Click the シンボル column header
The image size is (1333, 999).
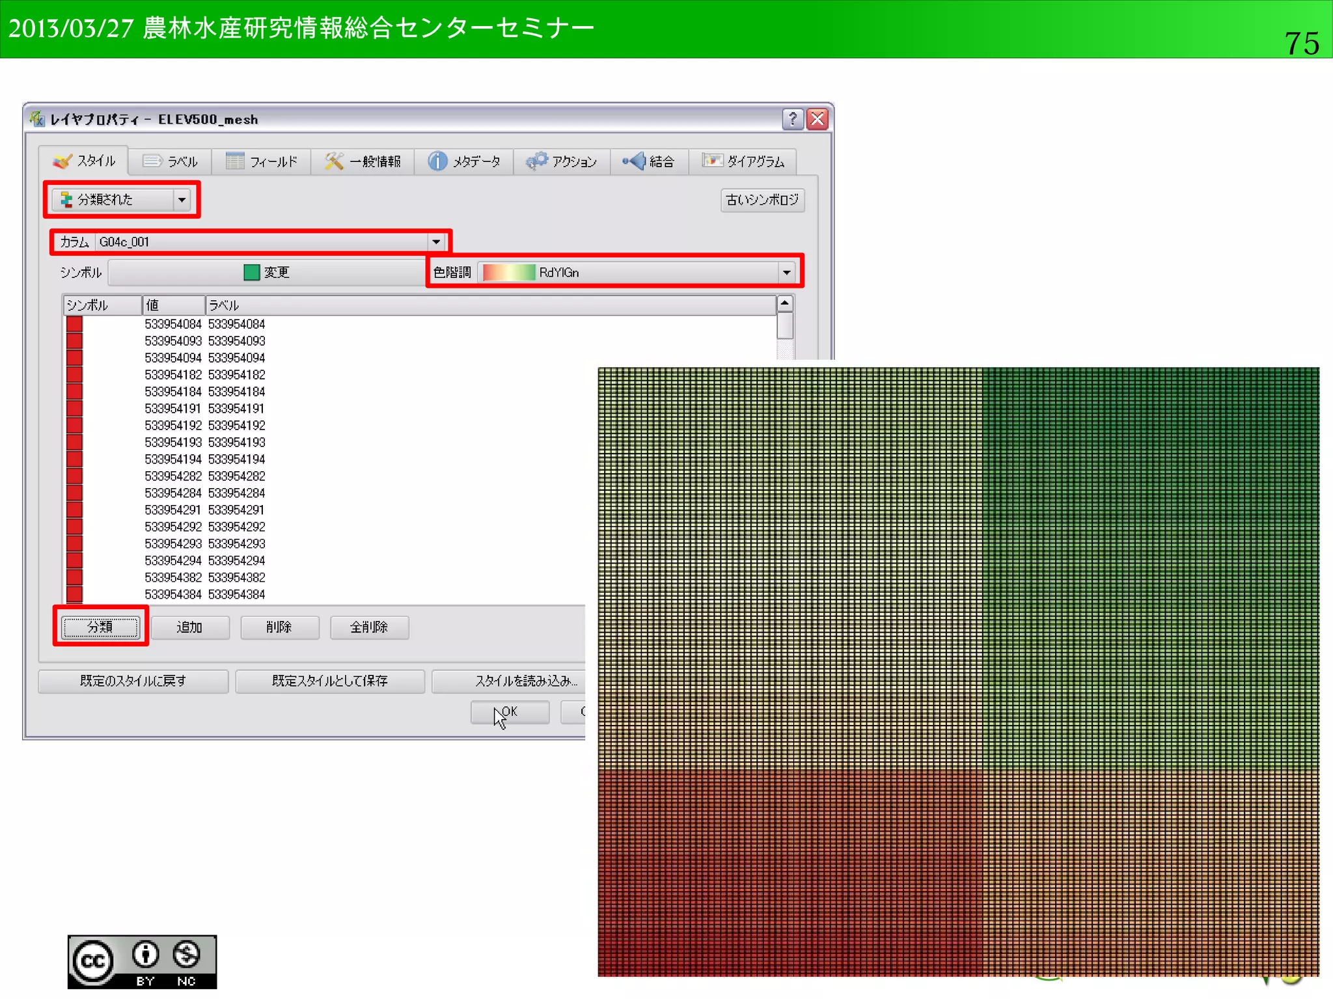click(x=103, y=305)
